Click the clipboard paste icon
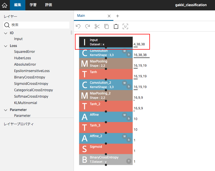The image size is (215, 171). click(x=116, y=26)
